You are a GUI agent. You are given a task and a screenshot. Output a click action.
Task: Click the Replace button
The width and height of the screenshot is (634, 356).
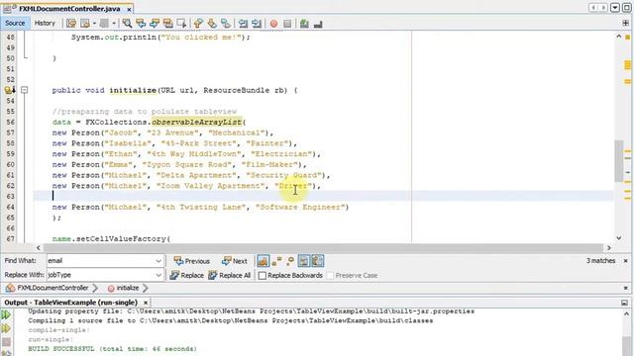[186, 275]
